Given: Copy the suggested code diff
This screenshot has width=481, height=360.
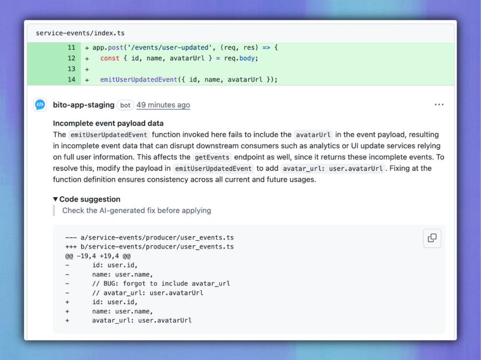Looking at the screenshot, I should coord(432,238).
